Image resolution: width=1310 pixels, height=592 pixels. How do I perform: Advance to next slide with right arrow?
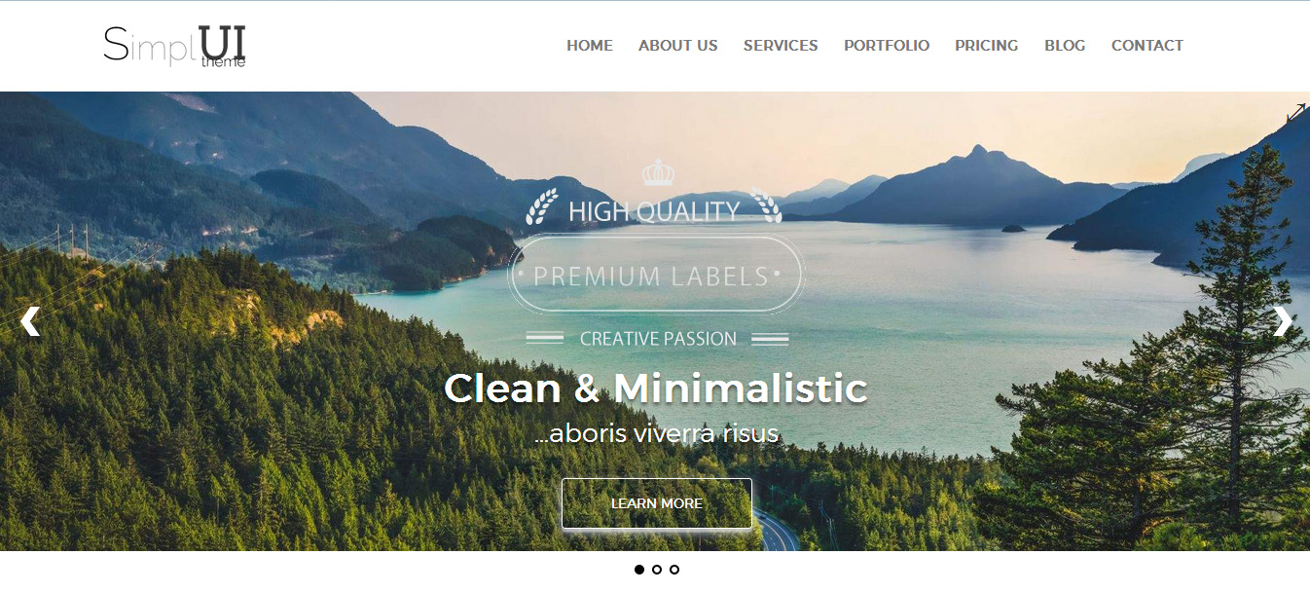click(x=1283, y=321)
